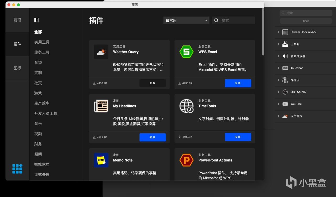This screenshot has width=336, height=197.
Task: Click the Stream Dock AJAZZ keypad icon
Action: coord(285,32)
